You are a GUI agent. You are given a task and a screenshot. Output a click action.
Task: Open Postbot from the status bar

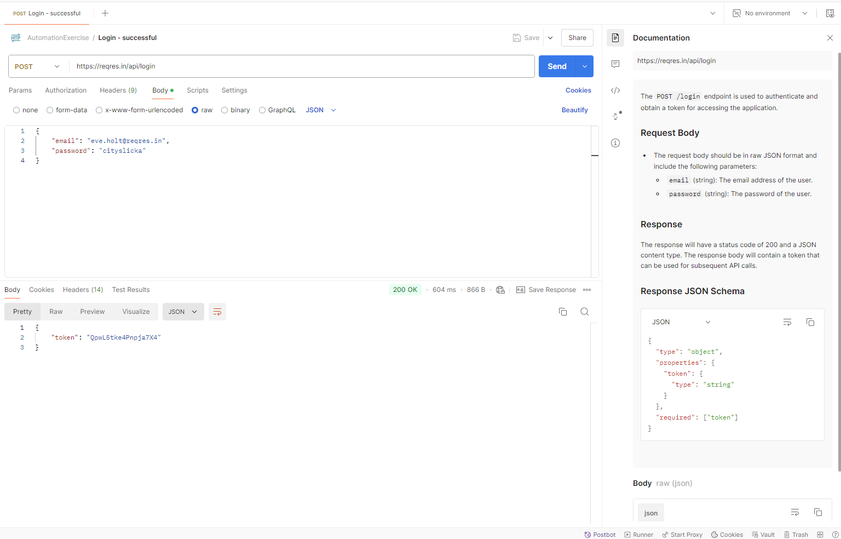click(x=600, y=535)
